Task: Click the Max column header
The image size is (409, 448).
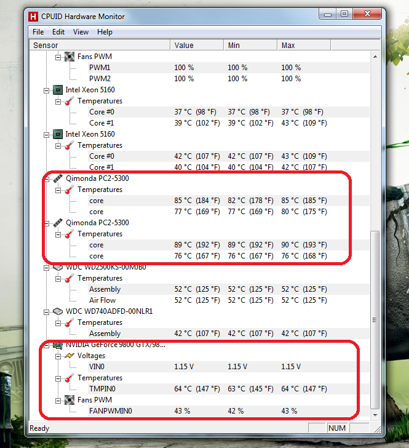Action: point(304,45)
